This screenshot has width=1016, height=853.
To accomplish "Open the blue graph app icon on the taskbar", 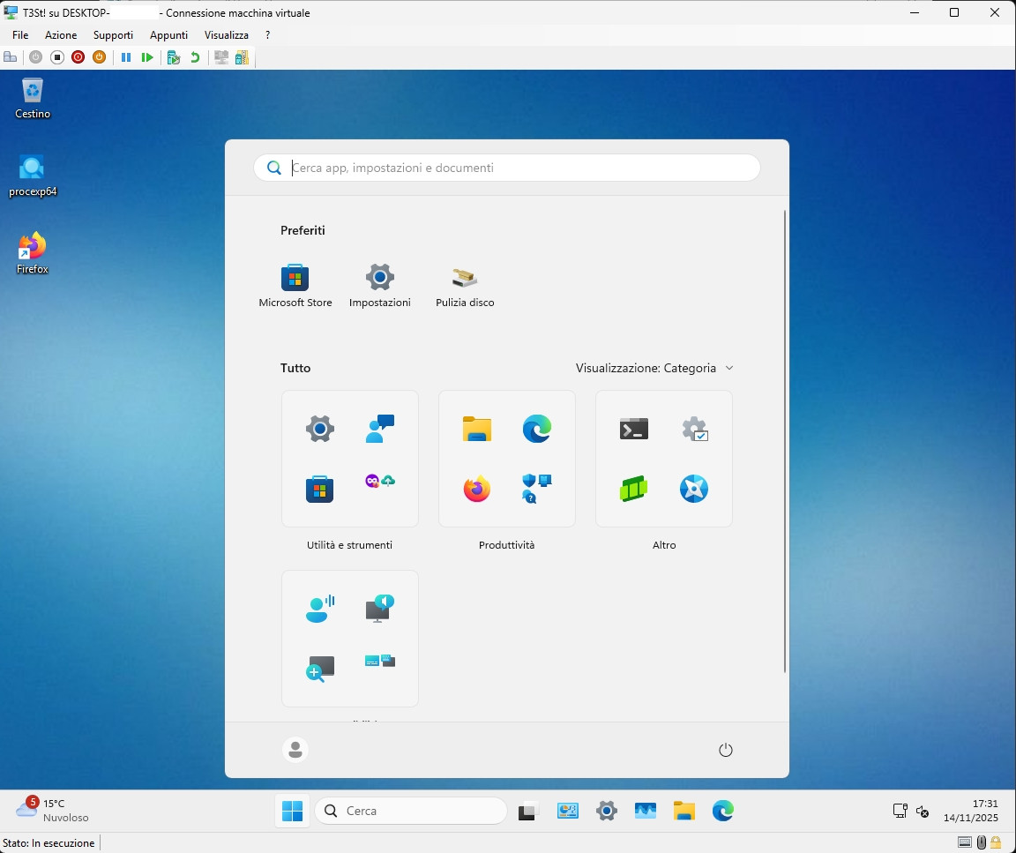I will [x=646, y=811].
